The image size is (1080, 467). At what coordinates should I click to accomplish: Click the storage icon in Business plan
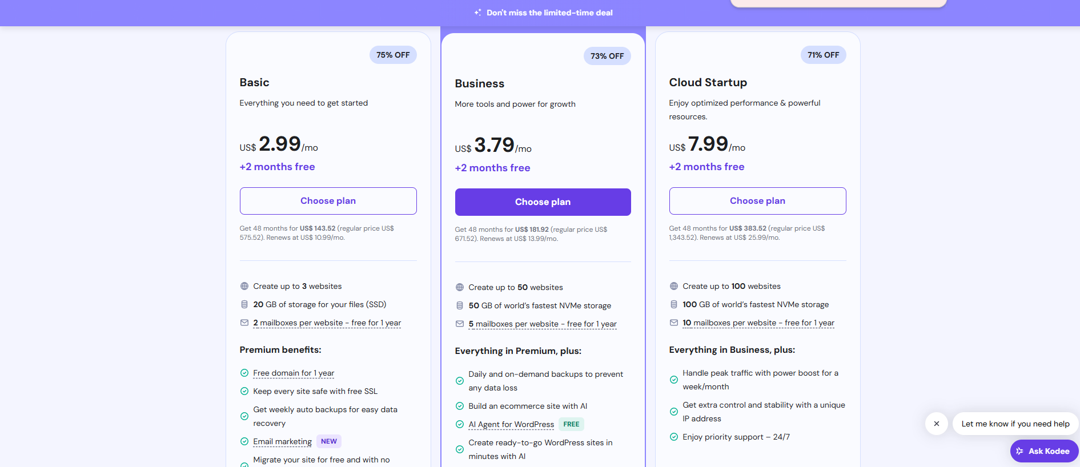click(x=460, y=305)
